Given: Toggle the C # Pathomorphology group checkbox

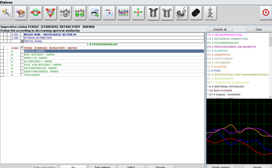Looking at the screenshot, I should pos(208,43).
